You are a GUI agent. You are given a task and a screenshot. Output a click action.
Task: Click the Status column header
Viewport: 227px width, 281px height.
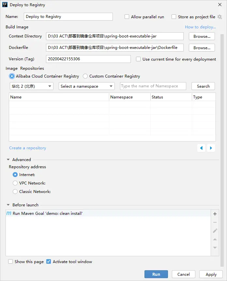[x=171, y=97]
